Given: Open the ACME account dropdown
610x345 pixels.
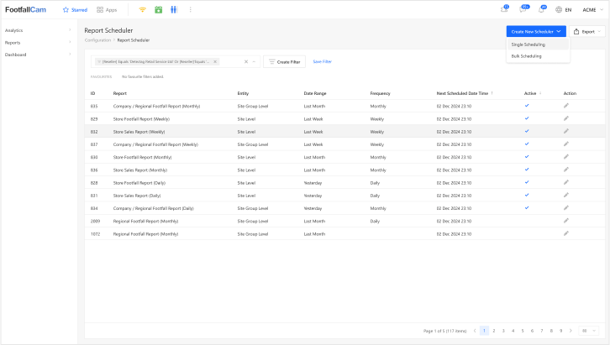Looking at the screenshot, I should [592, 10].
